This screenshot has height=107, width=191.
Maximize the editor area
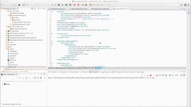184,9
